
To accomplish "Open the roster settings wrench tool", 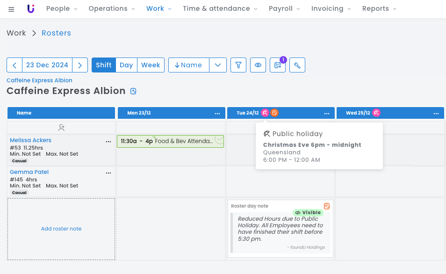I will 297,65.
